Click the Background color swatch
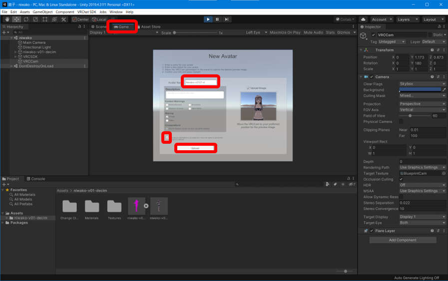This screenshot has width=448, height=281. pyautogui.click(x=420, y=90)
